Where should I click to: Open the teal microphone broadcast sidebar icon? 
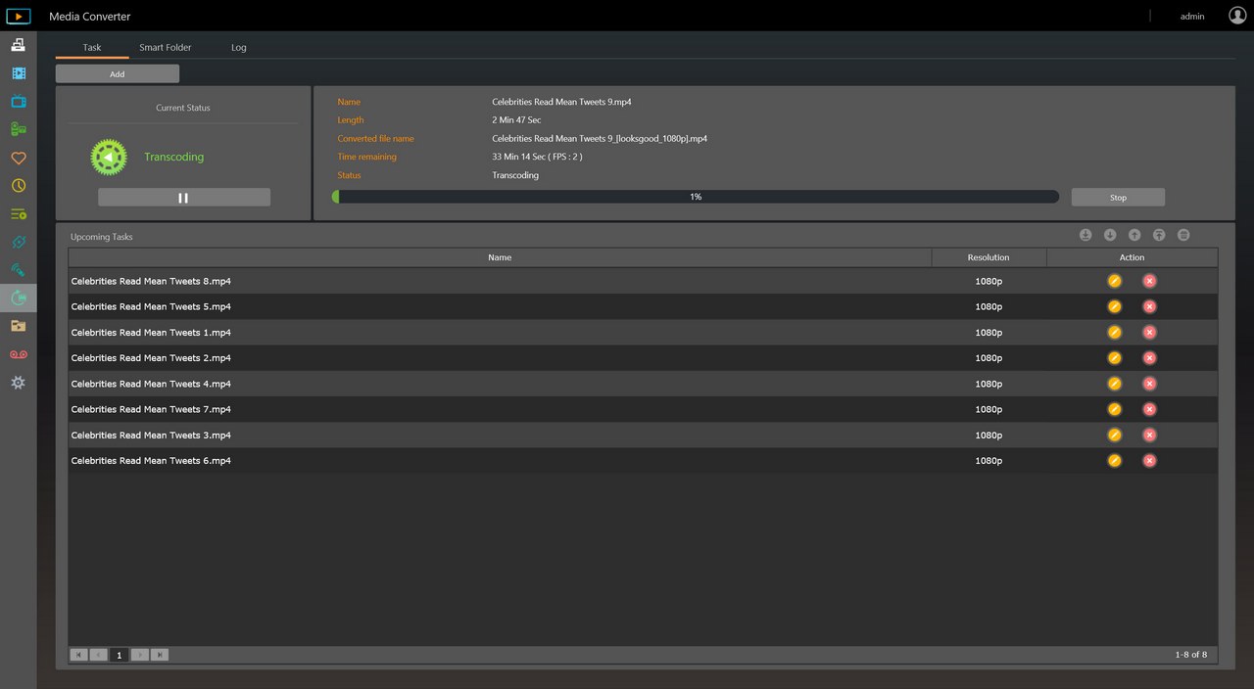pos(18,270)
